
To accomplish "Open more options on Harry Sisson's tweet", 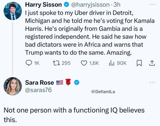I will coord(152,5).
